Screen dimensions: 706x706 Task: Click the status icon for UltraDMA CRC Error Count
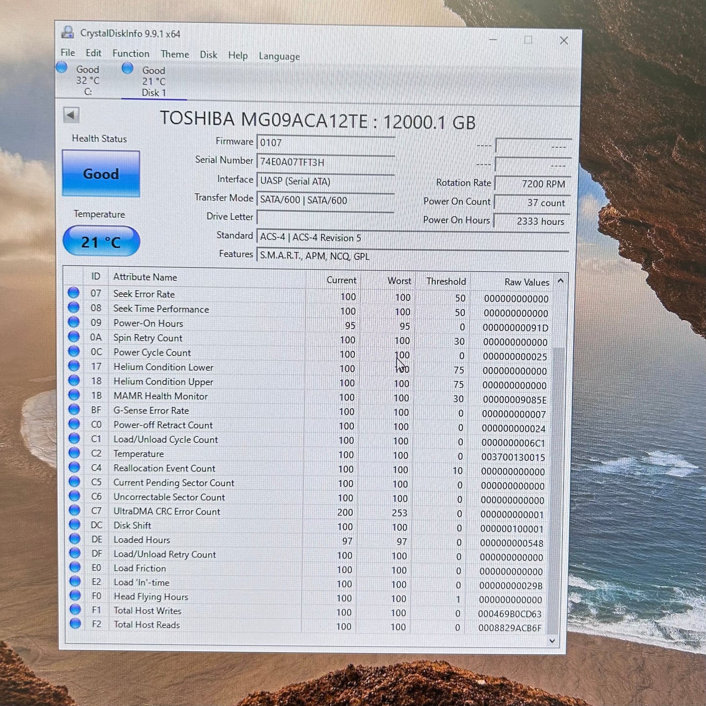point(74,510)
